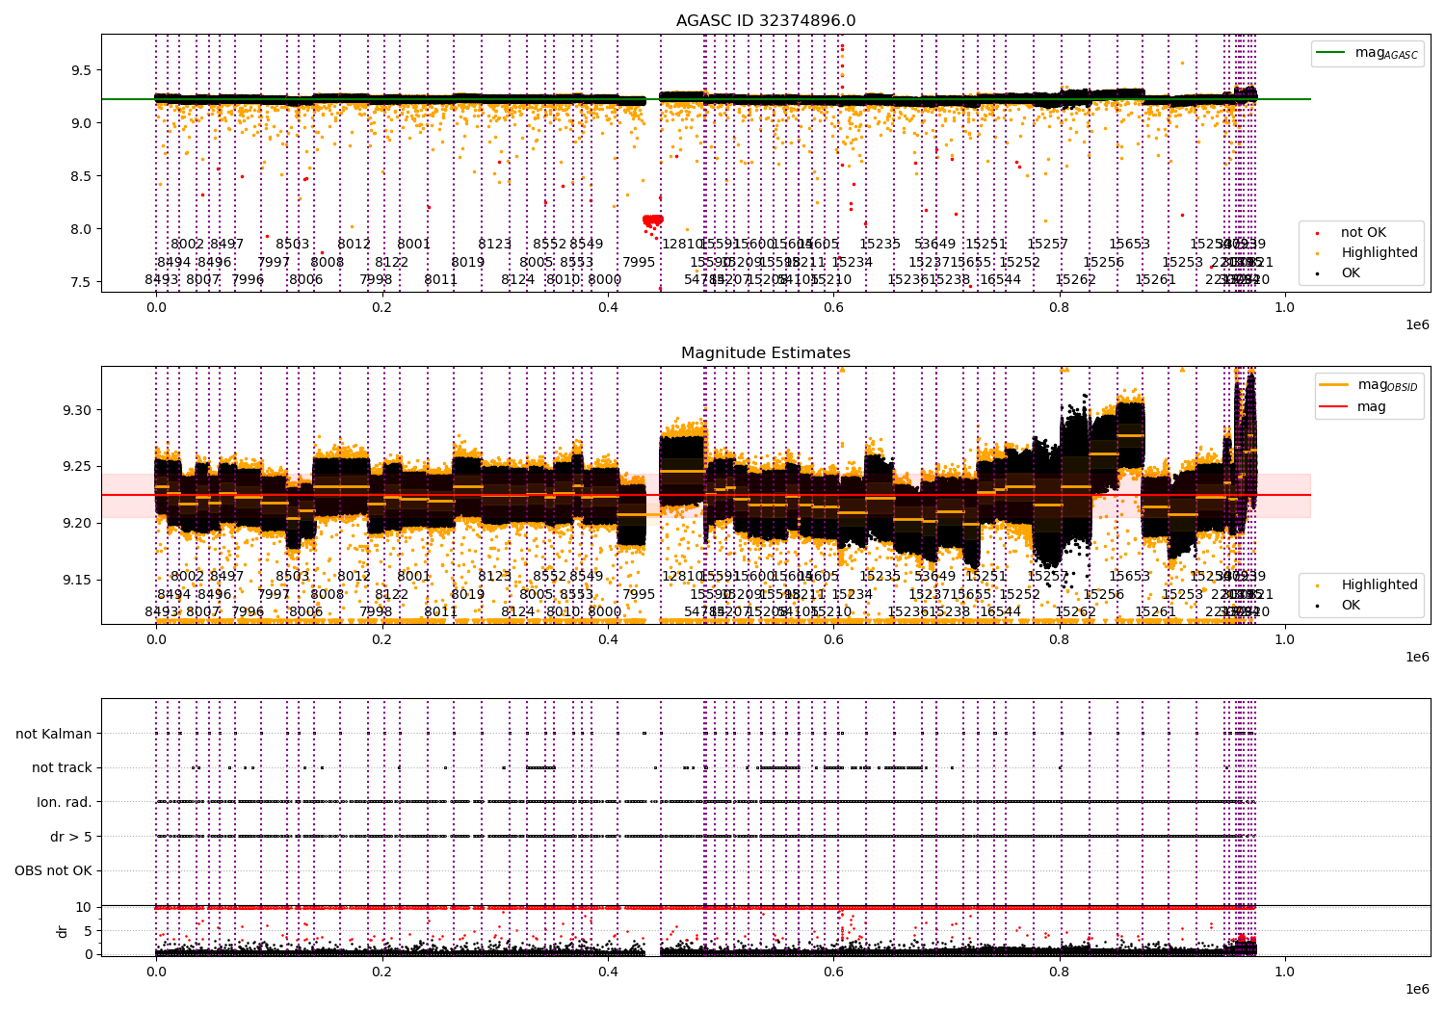Click obsid label 8503 in the top plot
The width and height of the screenshot is (1445, 1011).
coord(293,245)
